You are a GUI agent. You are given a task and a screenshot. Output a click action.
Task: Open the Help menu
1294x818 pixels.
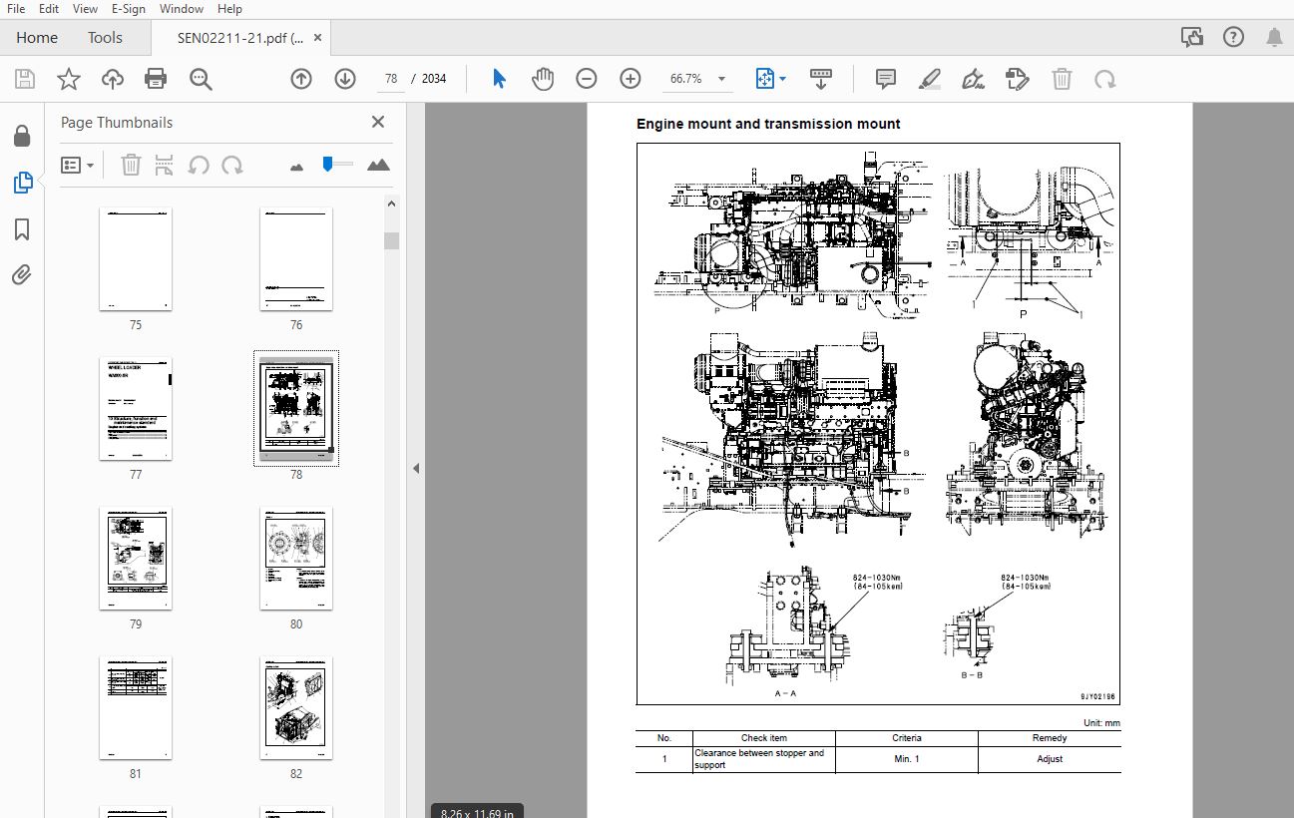click(x=229, y=9)
